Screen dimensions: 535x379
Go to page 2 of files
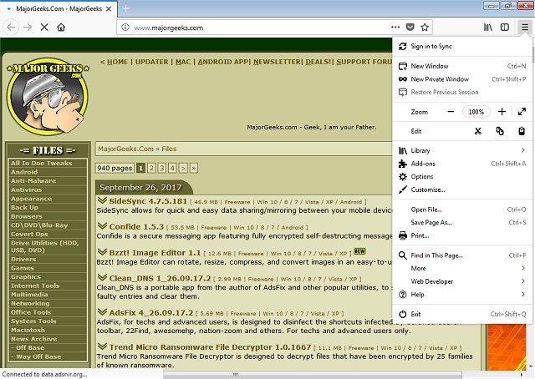[151, 168]
